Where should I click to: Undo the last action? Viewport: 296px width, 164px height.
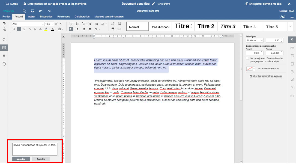coord(41,11)
